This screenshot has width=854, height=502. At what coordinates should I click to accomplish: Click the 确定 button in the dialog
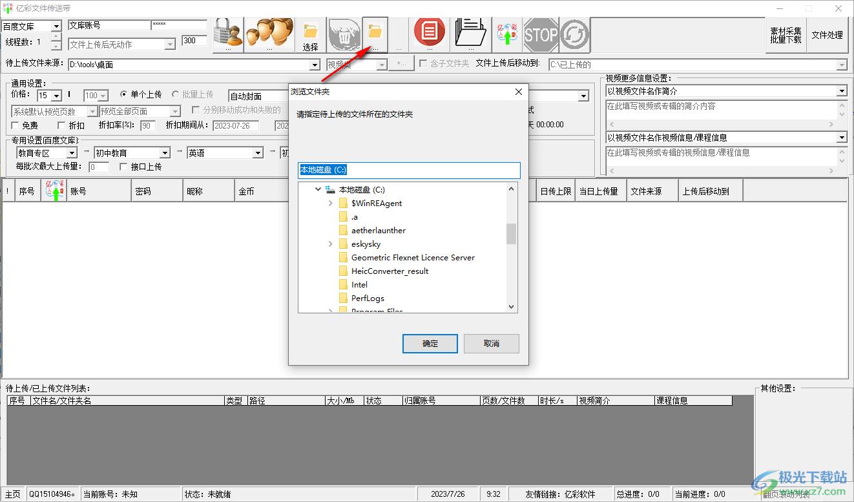click(430, 344)
